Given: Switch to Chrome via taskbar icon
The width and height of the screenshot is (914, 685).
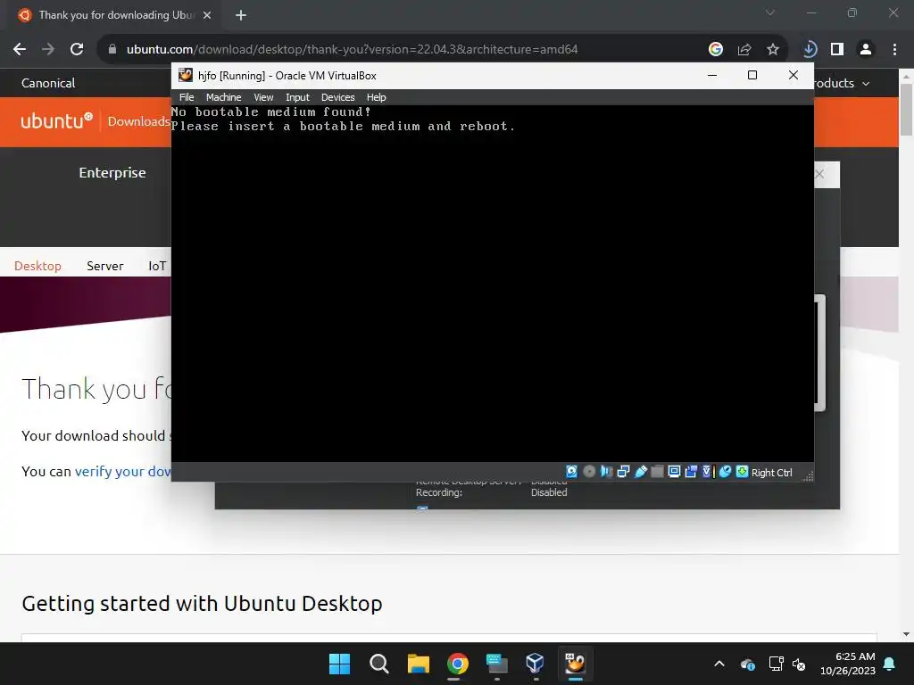Looking at the screenshot, I should 458,664.
